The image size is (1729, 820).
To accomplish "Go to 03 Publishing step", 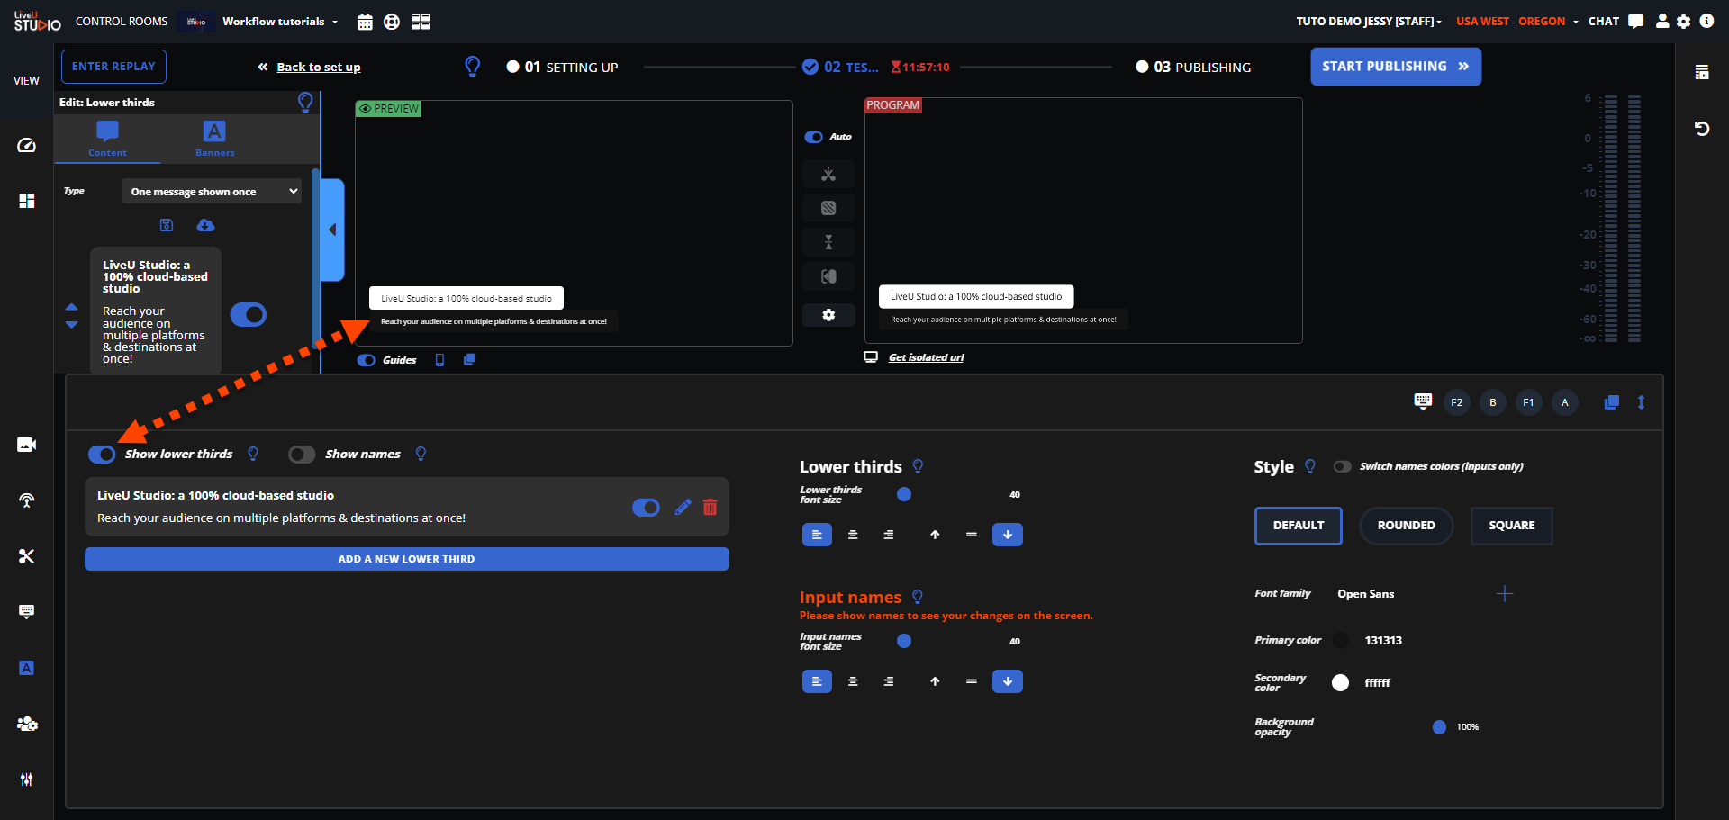I will tap(1193, 67).
